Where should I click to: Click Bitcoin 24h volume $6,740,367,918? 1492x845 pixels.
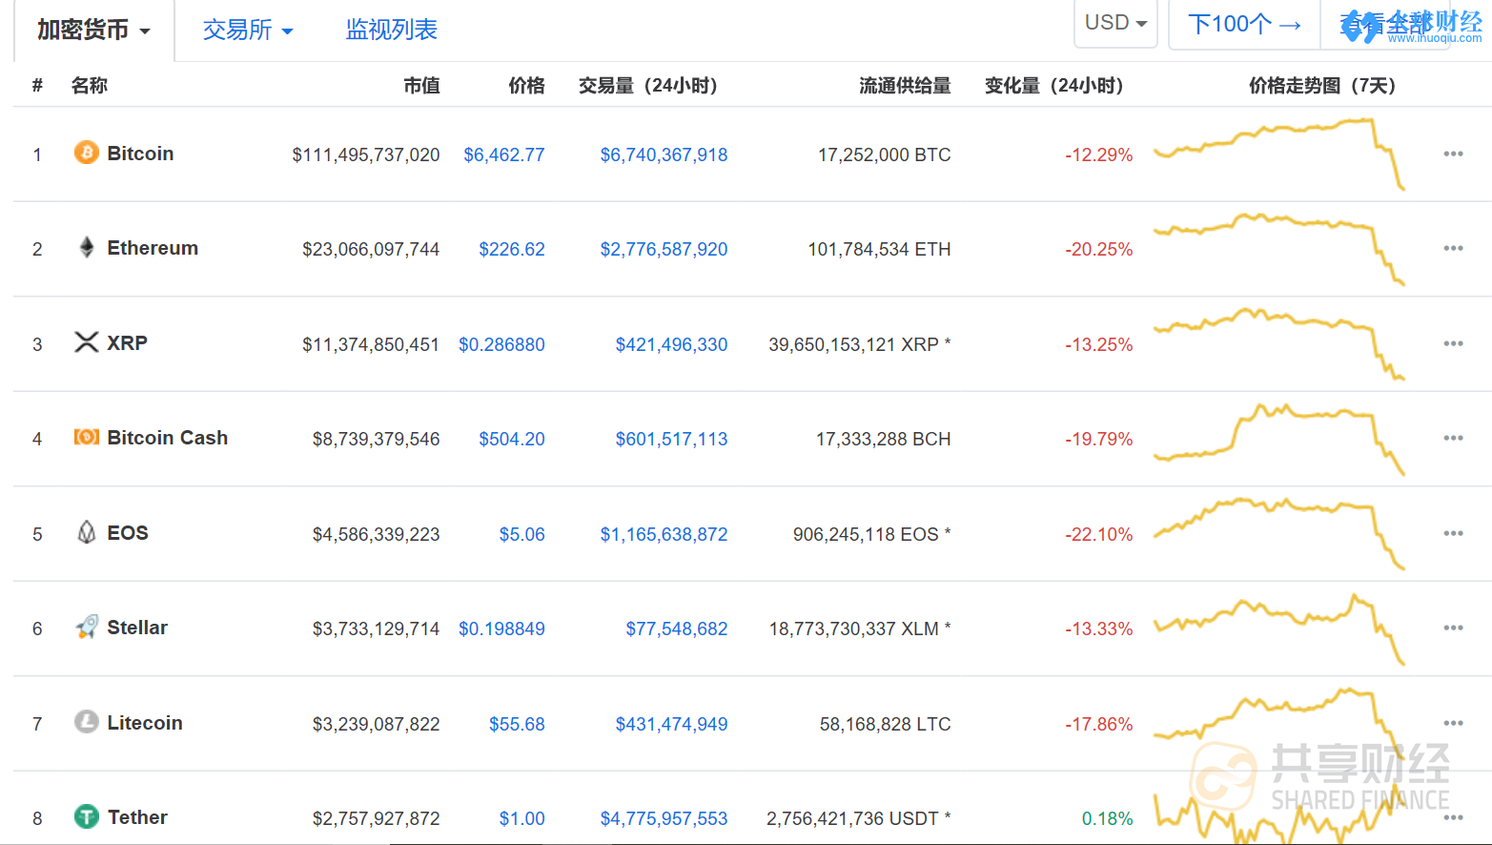point(664,155)
